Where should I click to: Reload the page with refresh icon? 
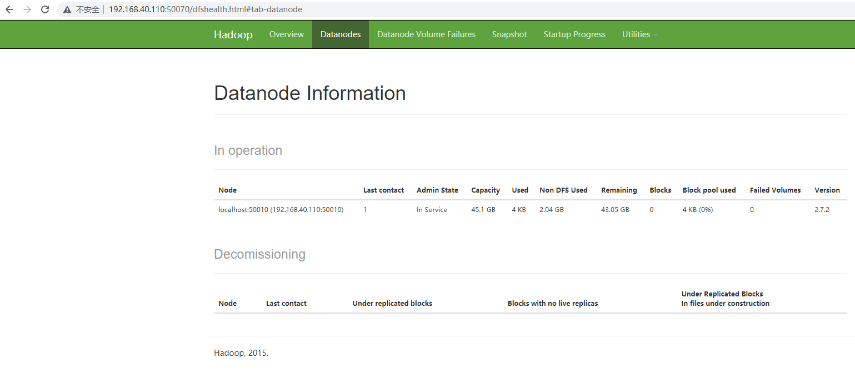pos(46,9)
